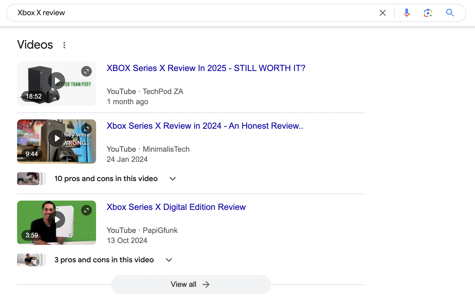Screen dimensions: 475x305
Task: Click the 'YouTube · PapiGfunk' source text
Action: (142, 230)
